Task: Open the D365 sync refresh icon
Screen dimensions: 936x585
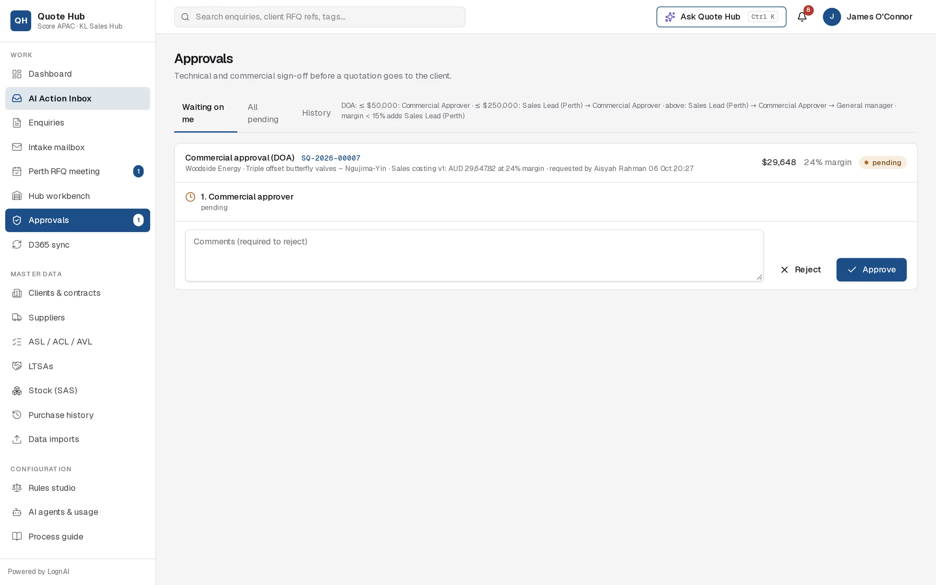Action: tap(17, 245)
